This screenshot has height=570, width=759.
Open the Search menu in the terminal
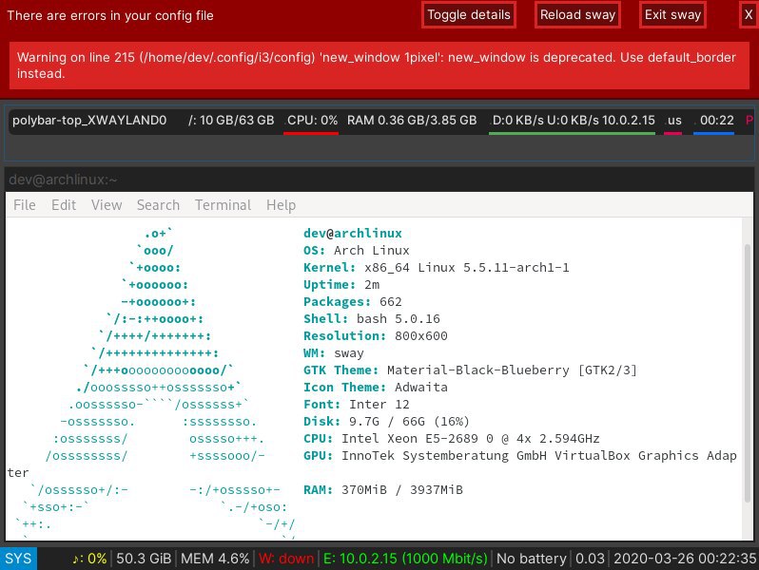coord(158,205)
